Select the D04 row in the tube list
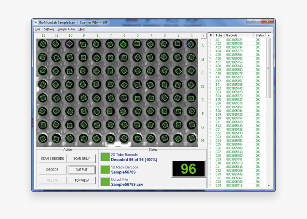 (x=237, y=186)
